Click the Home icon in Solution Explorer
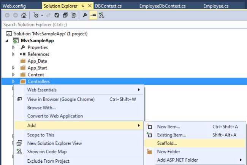 point(24,15)
